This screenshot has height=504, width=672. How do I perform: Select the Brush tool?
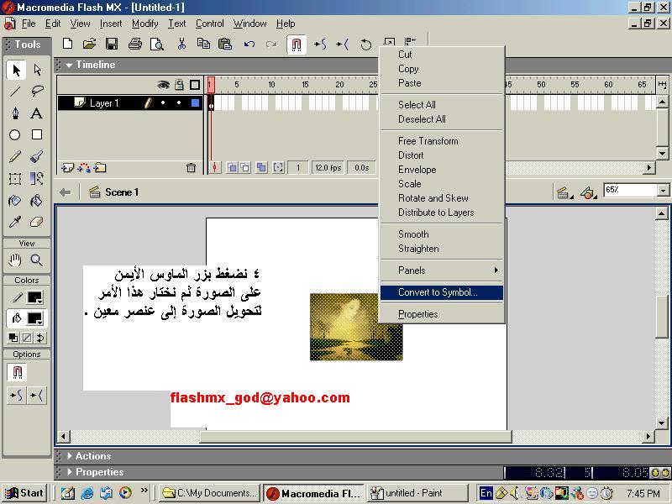point(37,157)
